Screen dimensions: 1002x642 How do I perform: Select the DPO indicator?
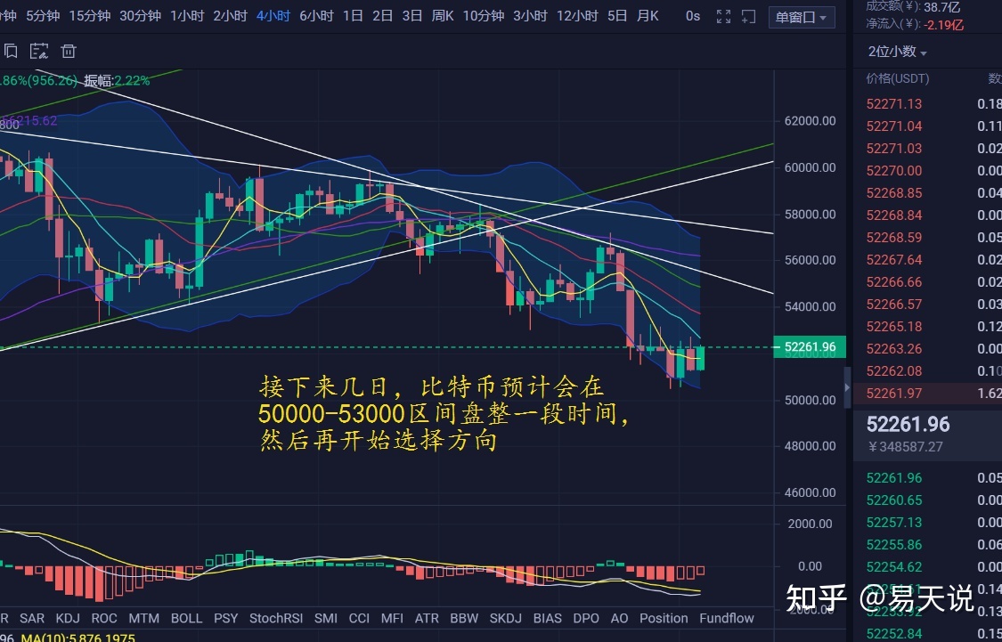[x=586, y=618]
